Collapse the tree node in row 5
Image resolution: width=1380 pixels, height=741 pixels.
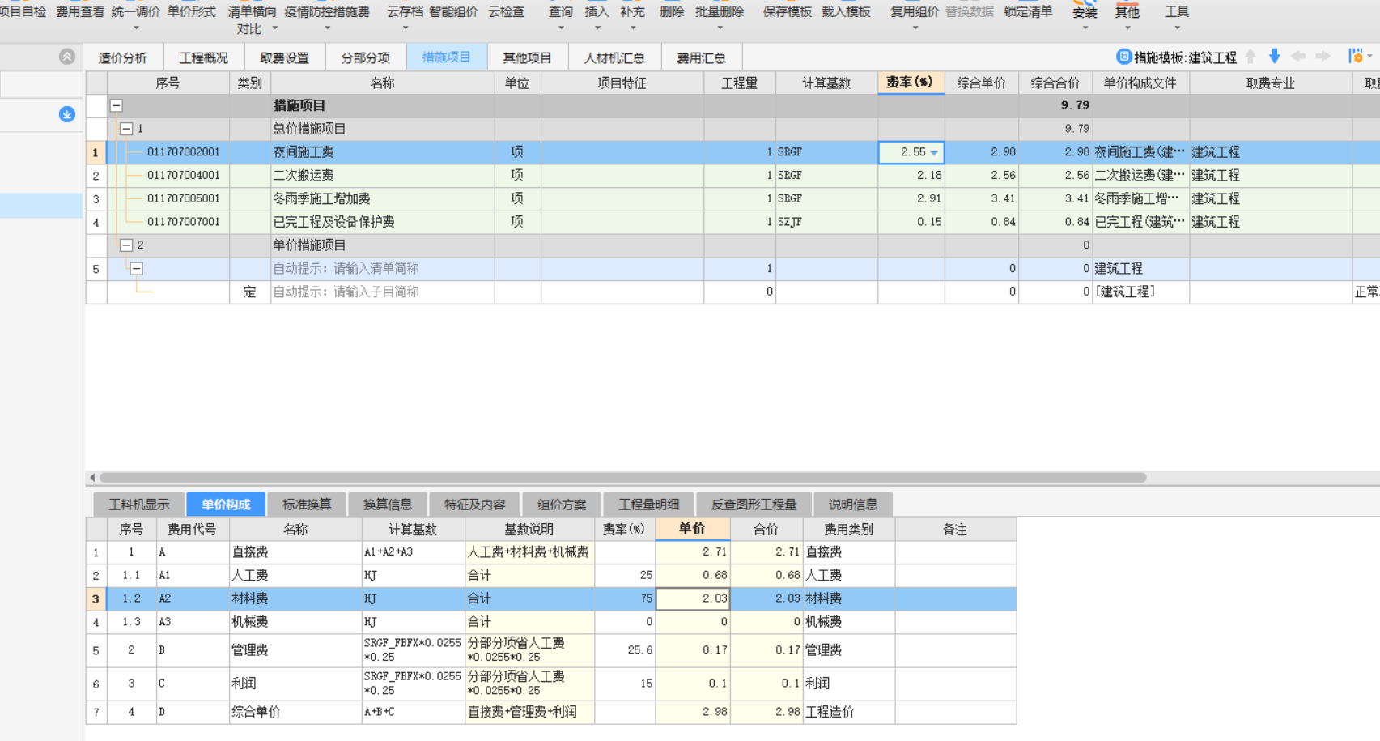(137, 268)
